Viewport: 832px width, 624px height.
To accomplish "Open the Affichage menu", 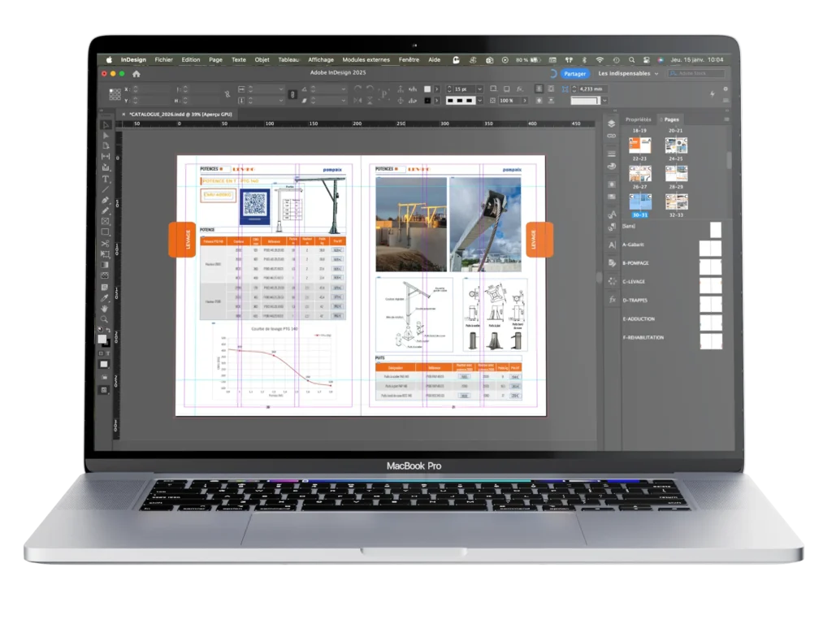I will [x=320, y=59].
